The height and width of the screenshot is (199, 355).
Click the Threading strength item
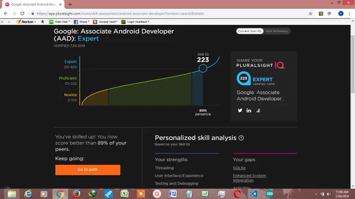pyautogui.click(x=164, y=168)
